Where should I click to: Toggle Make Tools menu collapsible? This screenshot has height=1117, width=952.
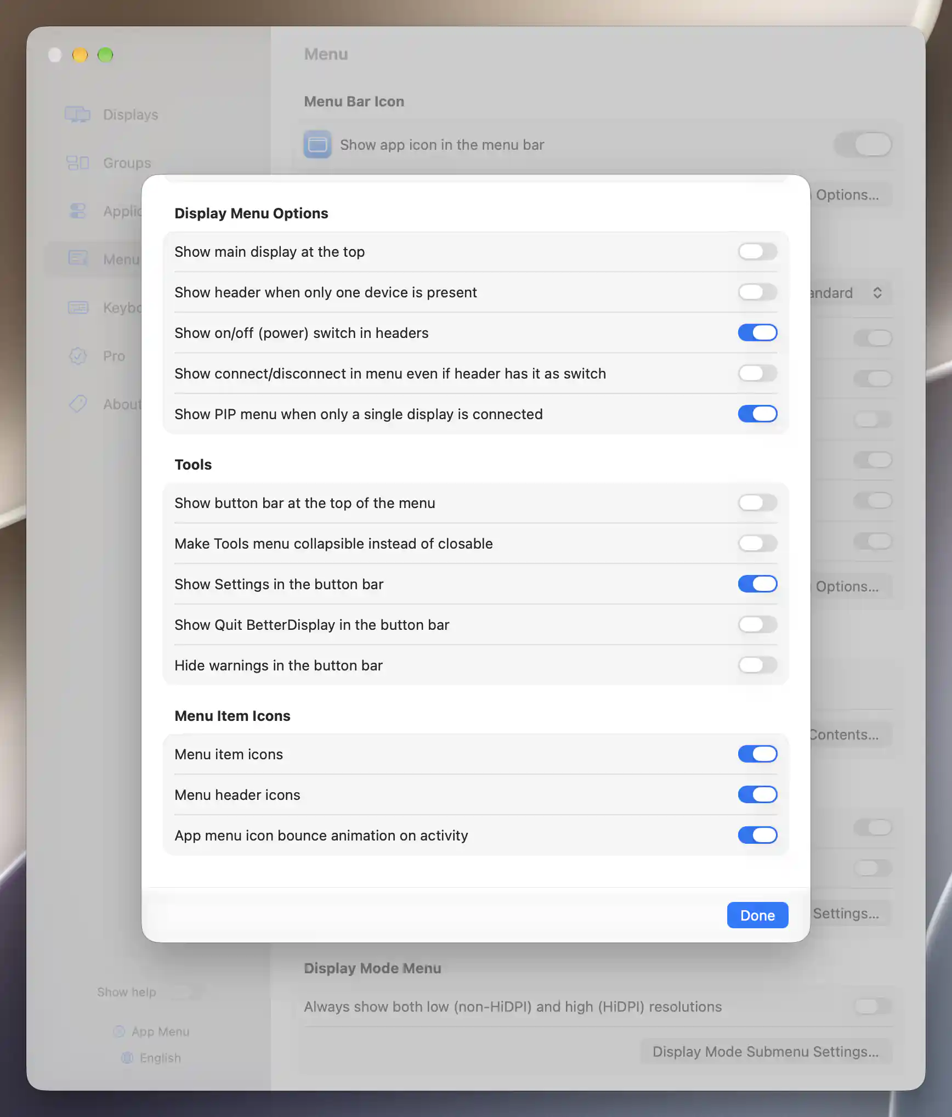pyautogui.click(x=757, y=544)
